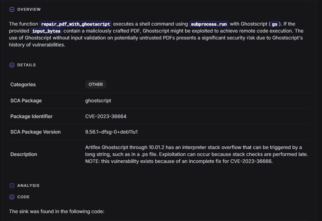Click the gs inline code chip

[275, 24]
